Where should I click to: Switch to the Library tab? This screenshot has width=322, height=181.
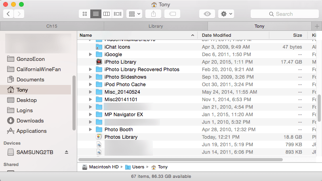[x=156, y=26]
